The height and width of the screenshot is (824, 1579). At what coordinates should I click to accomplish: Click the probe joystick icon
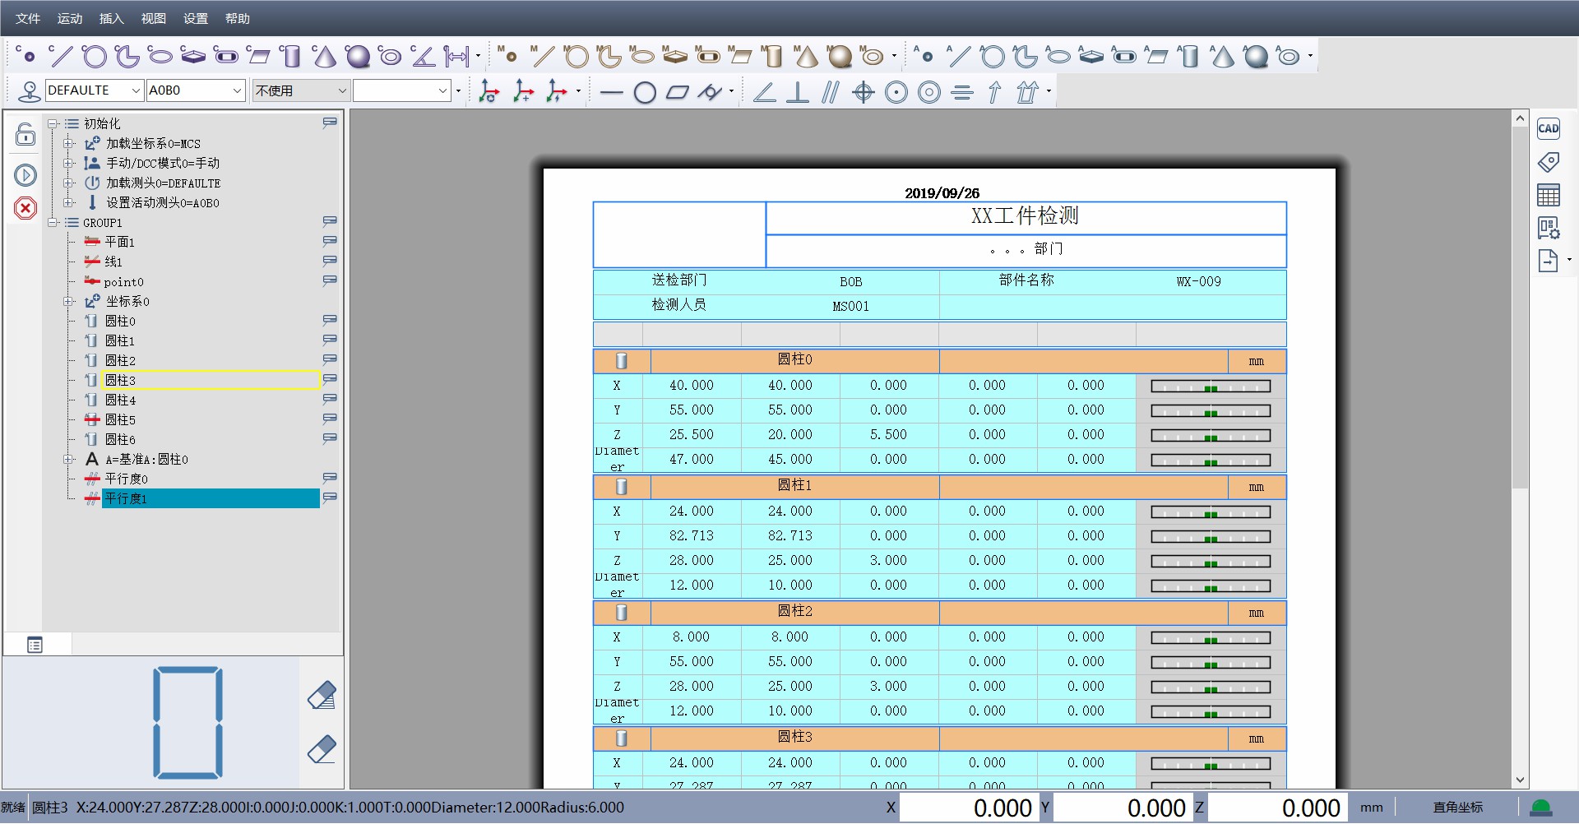click(29, 90)
